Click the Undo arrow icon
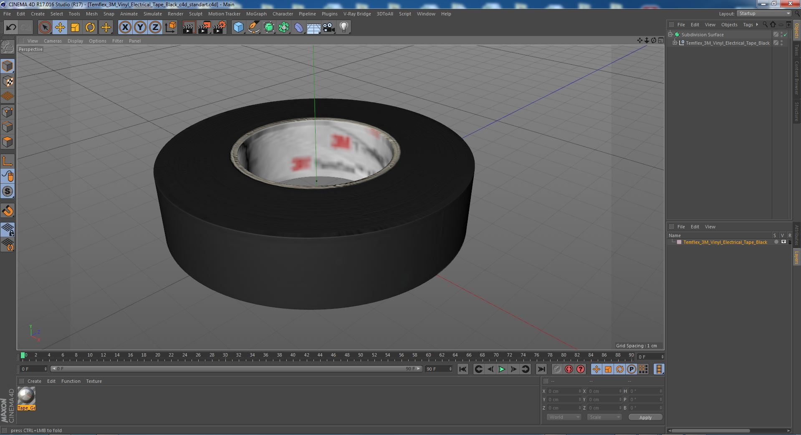 pyautogui.click(x=11, y=28)
